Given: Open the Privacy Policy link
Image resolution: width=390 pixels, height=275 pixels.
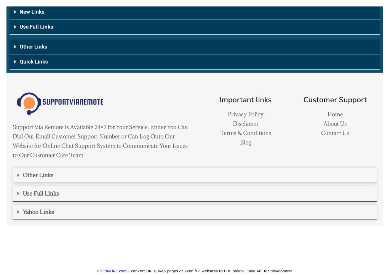Looking at the screenshot, I should point(246,114).
